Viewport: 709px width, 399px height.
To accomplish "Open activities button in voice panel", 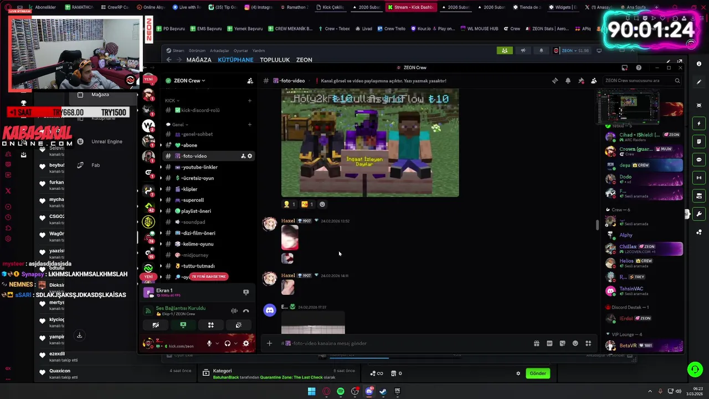I will [211, 325].
